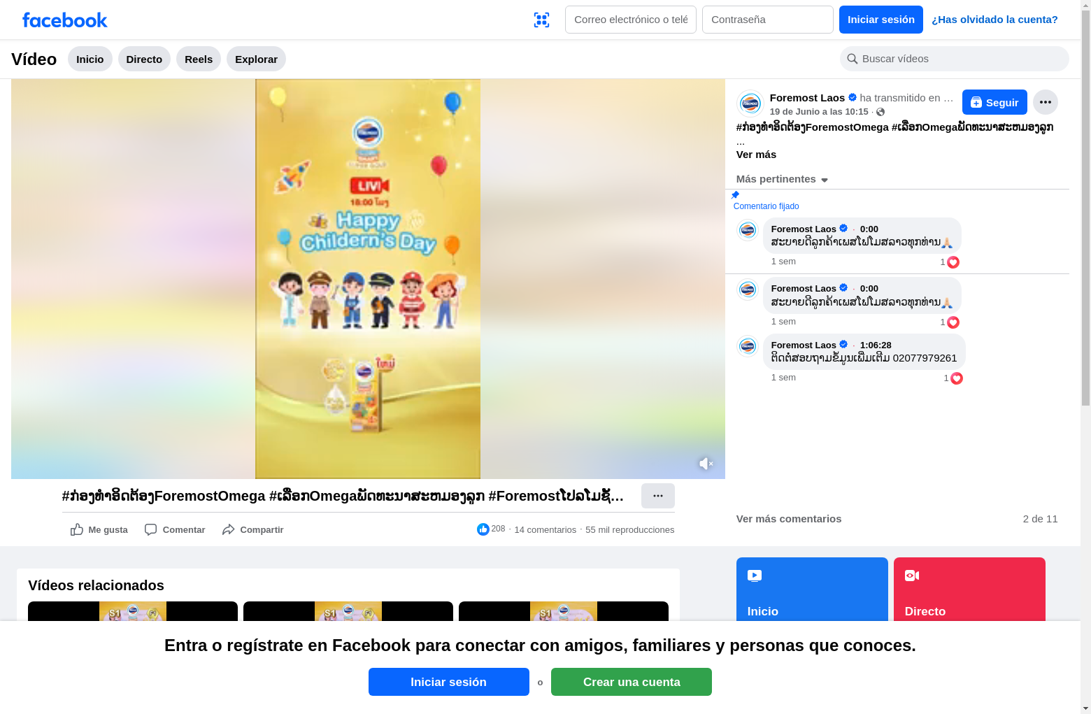This screenshot has width=1091, height=714.
Task: Click the heart reaction on the pinned comment
Action: click(953, 262)
